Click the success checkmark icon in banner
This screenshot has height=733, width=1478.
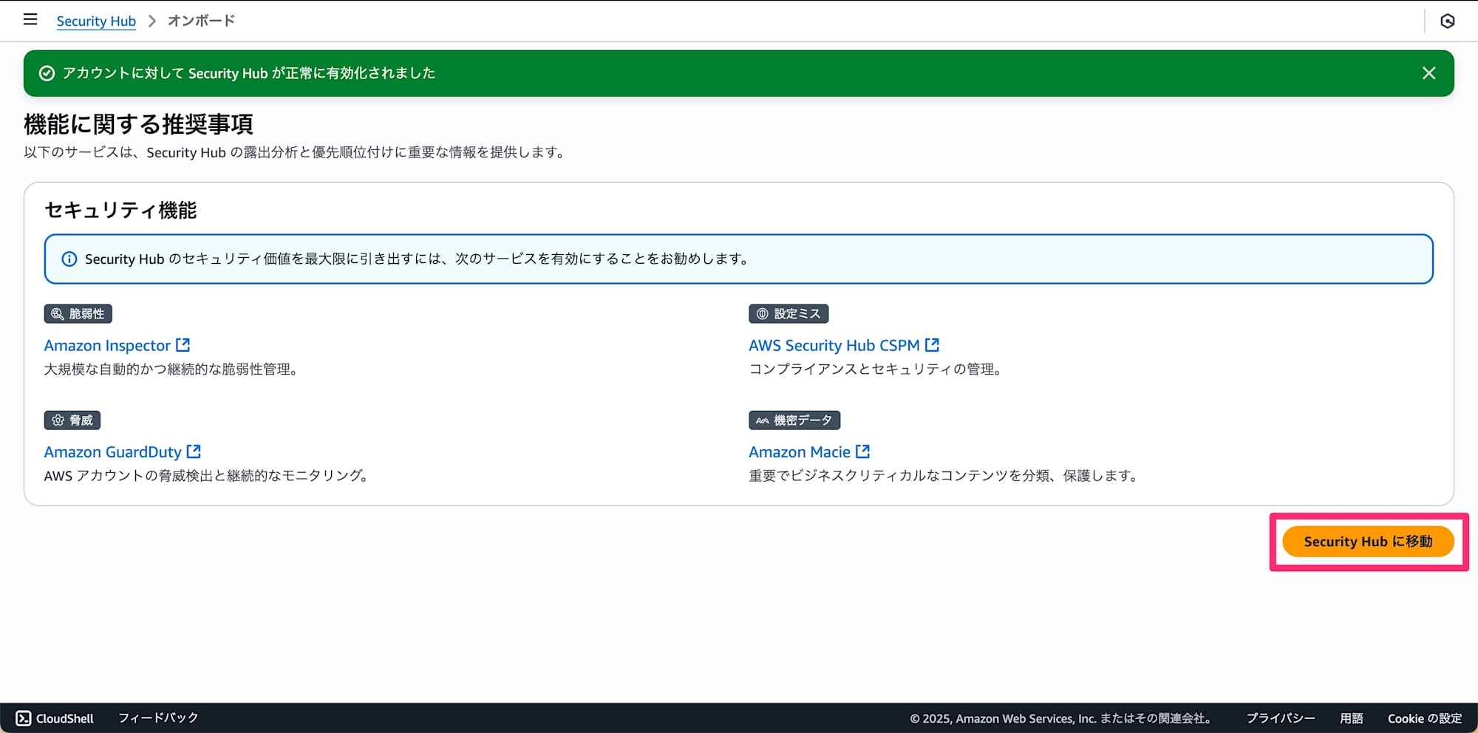tap(47, 73)
